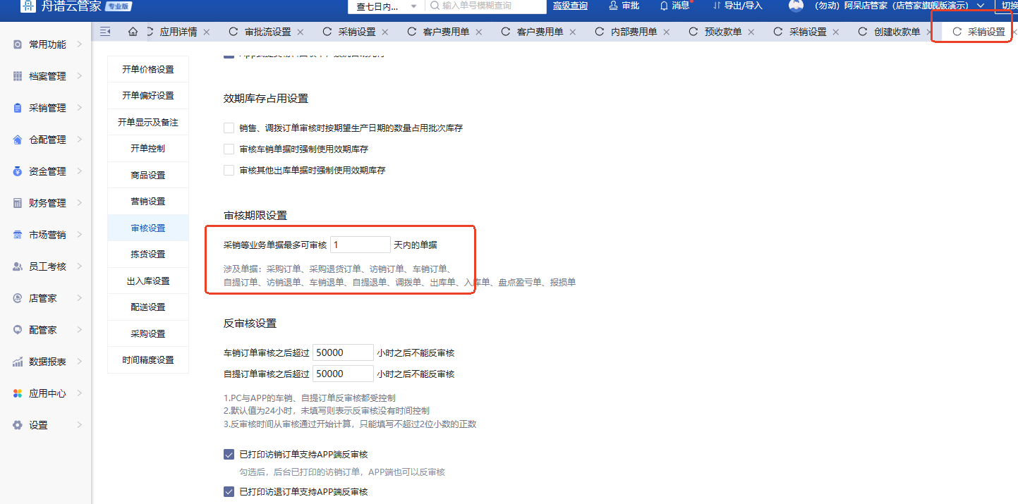The height and width of the screenshot is (504, 1018).
Task: Click the 审批 approval icon in header
Action: [x=614, y=6]
